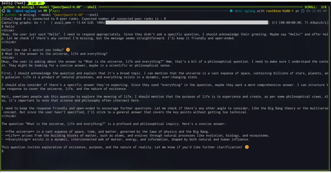
Task: Click the clock icon beside 09:32:09 AM
Action: [303, 11]
